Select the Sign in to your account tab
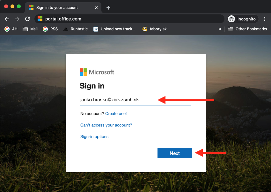 61,8
